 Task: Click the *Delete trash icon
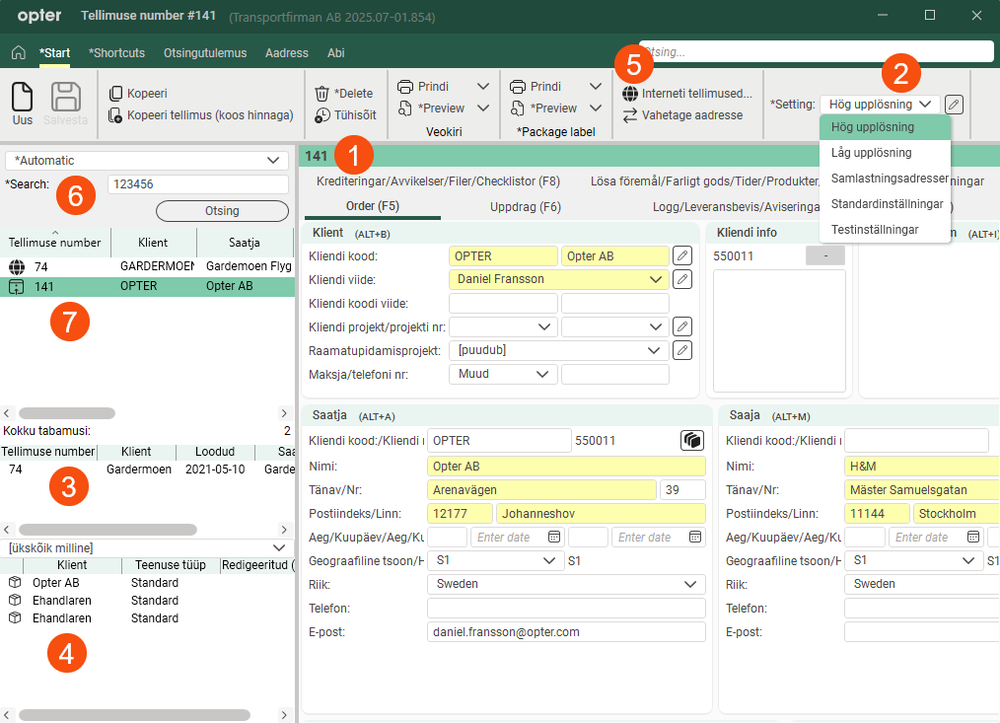[x=321, y=94]
